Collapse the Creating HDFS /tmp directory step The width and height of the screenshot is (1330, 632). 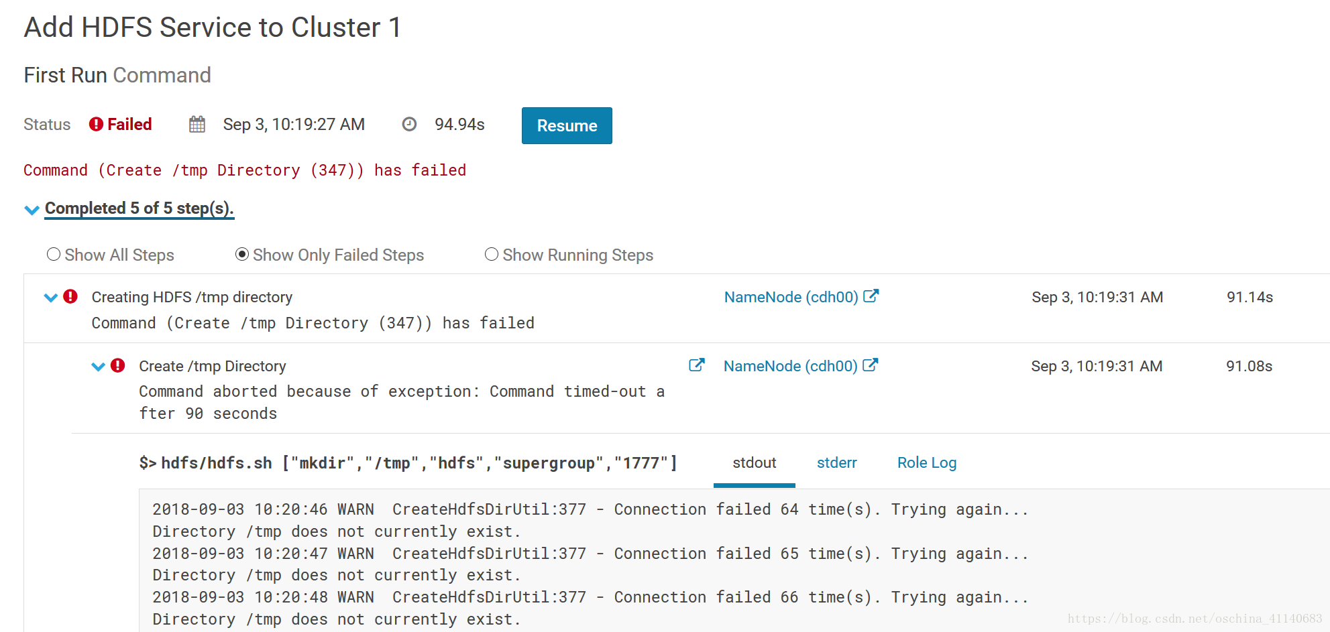point(50,297)
